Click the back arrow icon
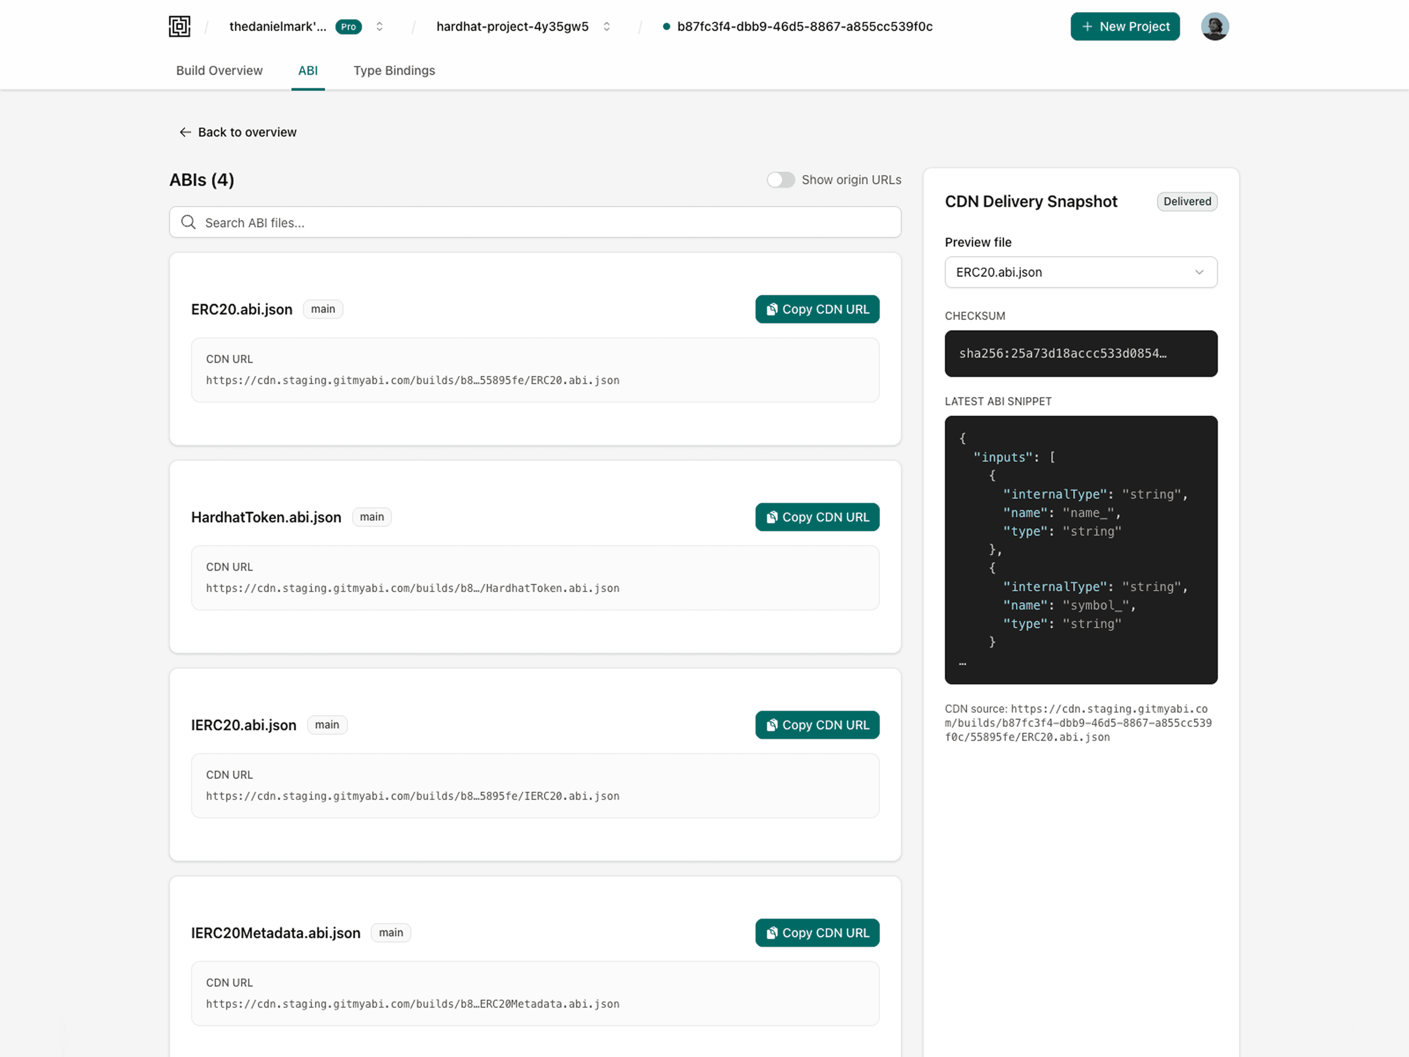Screen dimensions: 1409x1057 [x=185, y=132]
